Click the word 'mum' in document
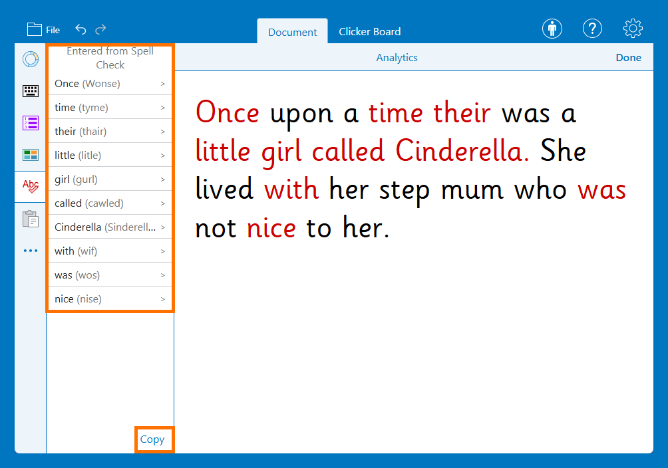Viewport: 668px width, 468px height. click(472, 190)
